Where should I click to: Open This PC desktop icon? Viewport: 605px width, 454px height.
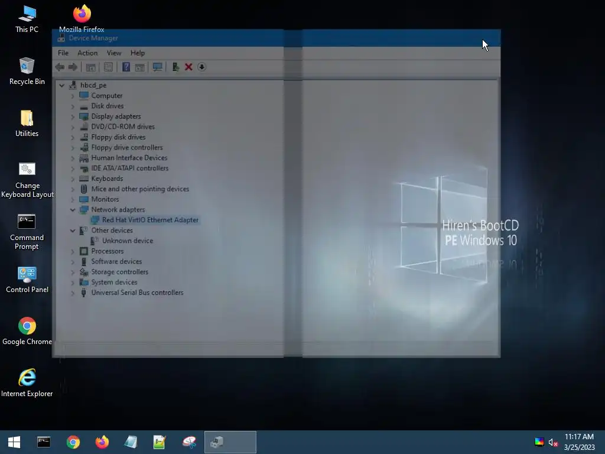point(27,20)
